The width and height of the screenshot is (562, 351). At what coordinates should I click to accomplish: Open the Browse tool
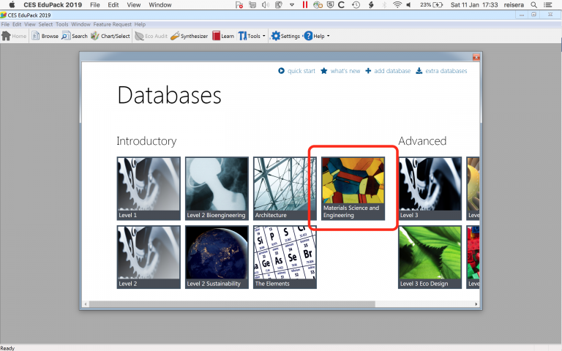45,36
